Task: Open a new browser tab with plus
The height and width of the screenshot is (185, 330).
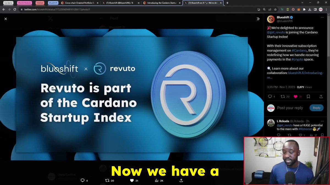Action: coord(227,3)
